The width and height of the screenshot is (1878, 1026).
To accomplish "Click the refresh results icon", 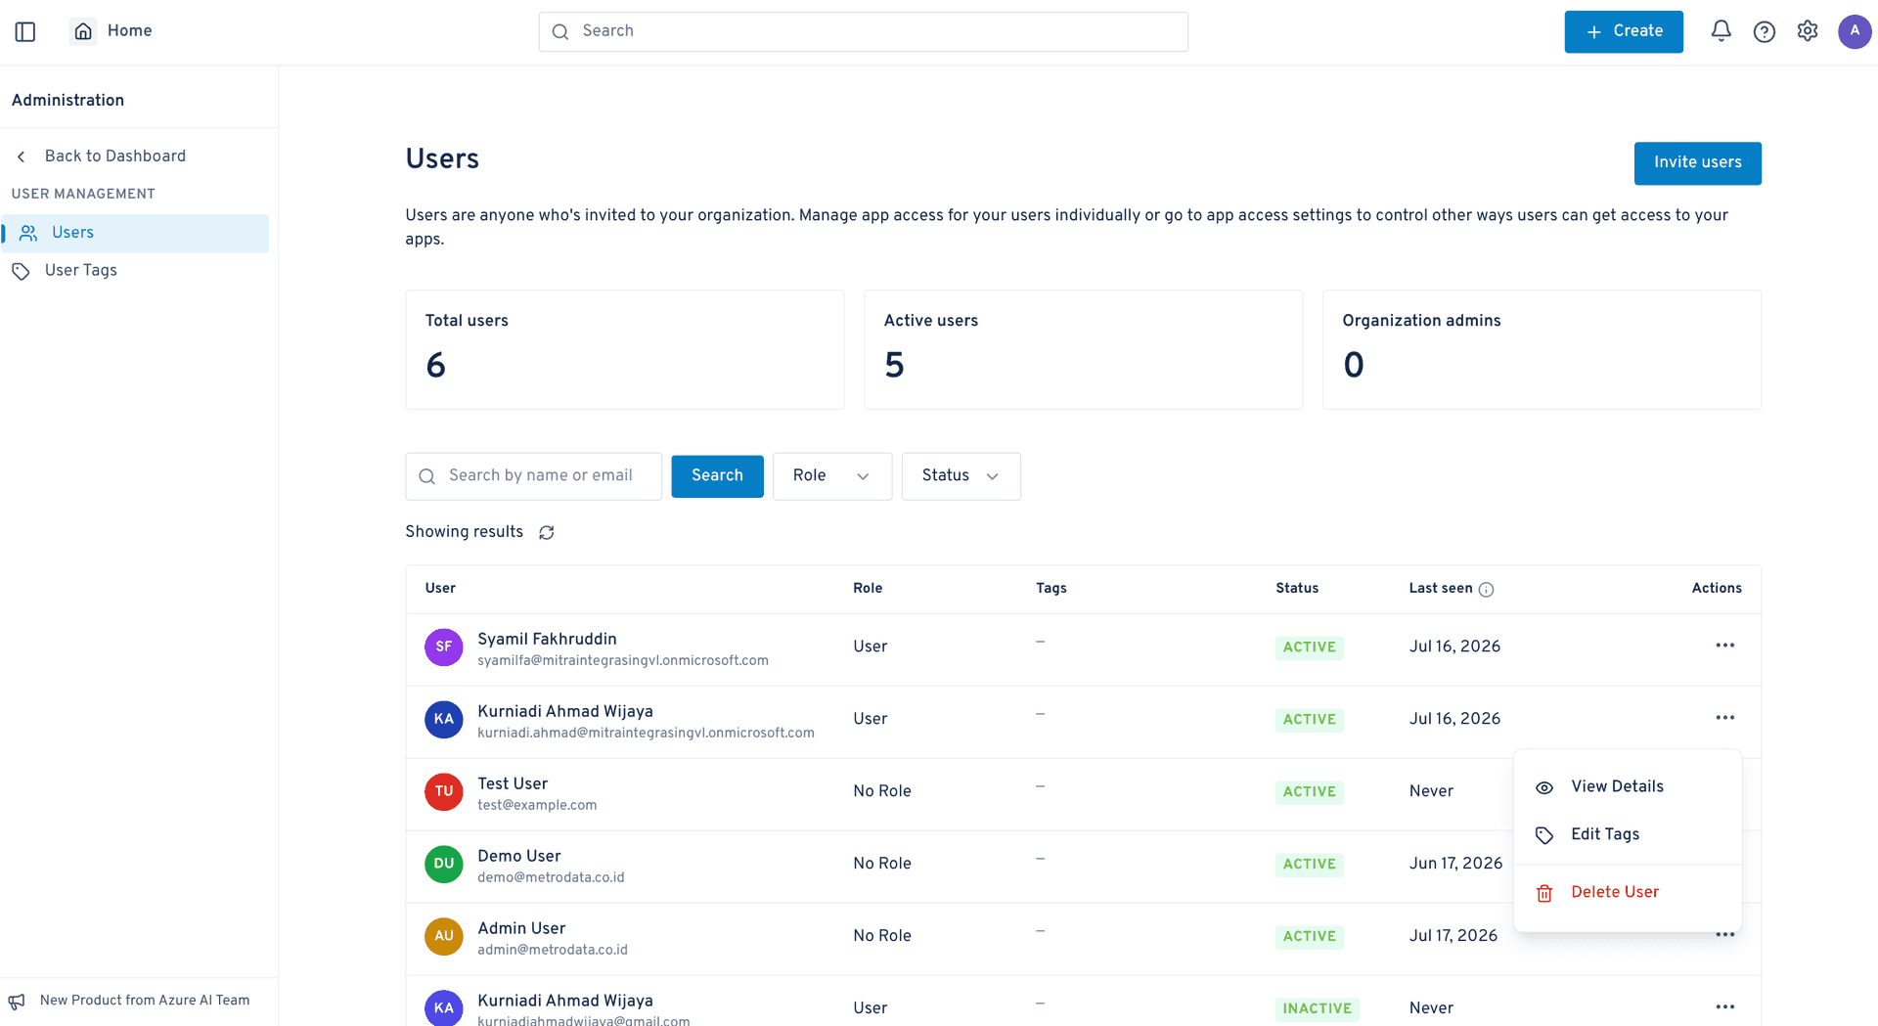I will click(x=547, y=532).
